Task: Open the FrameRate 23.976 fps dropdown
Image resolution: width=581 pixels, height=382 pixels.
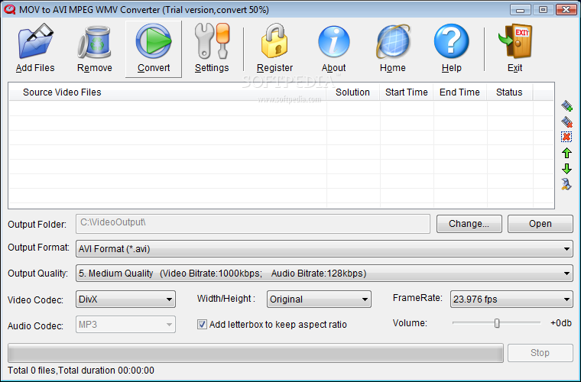Action: coord(511,299)
